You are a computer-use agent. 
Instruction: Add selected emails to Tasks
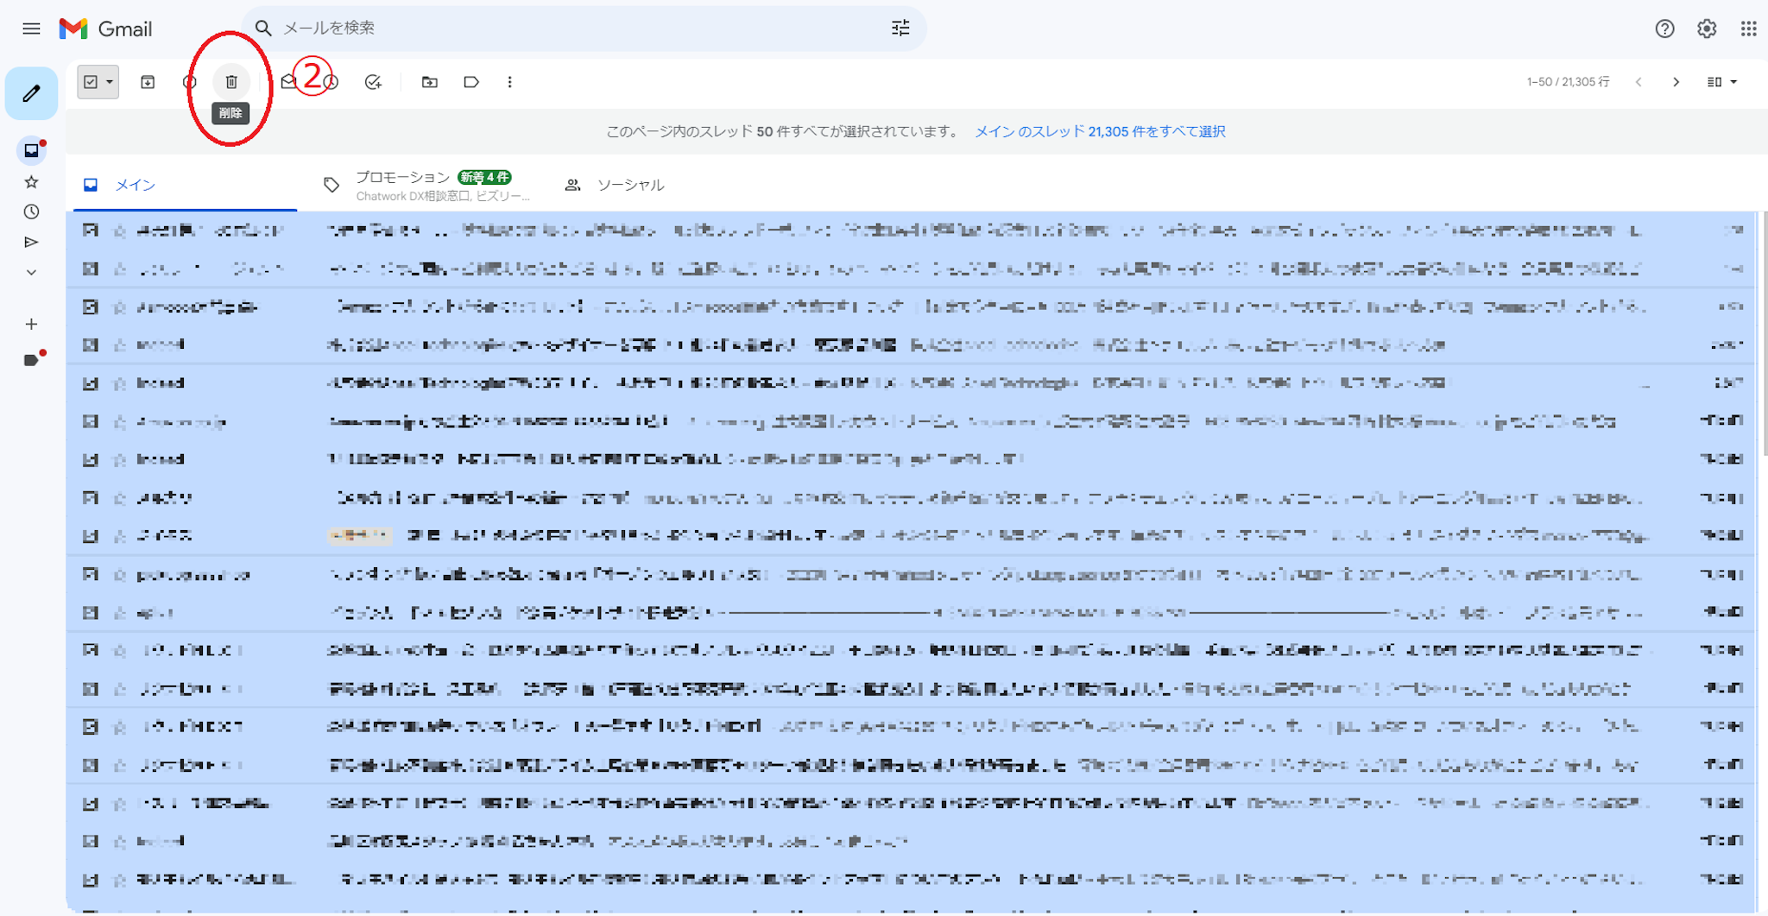(x=373, y=82)
